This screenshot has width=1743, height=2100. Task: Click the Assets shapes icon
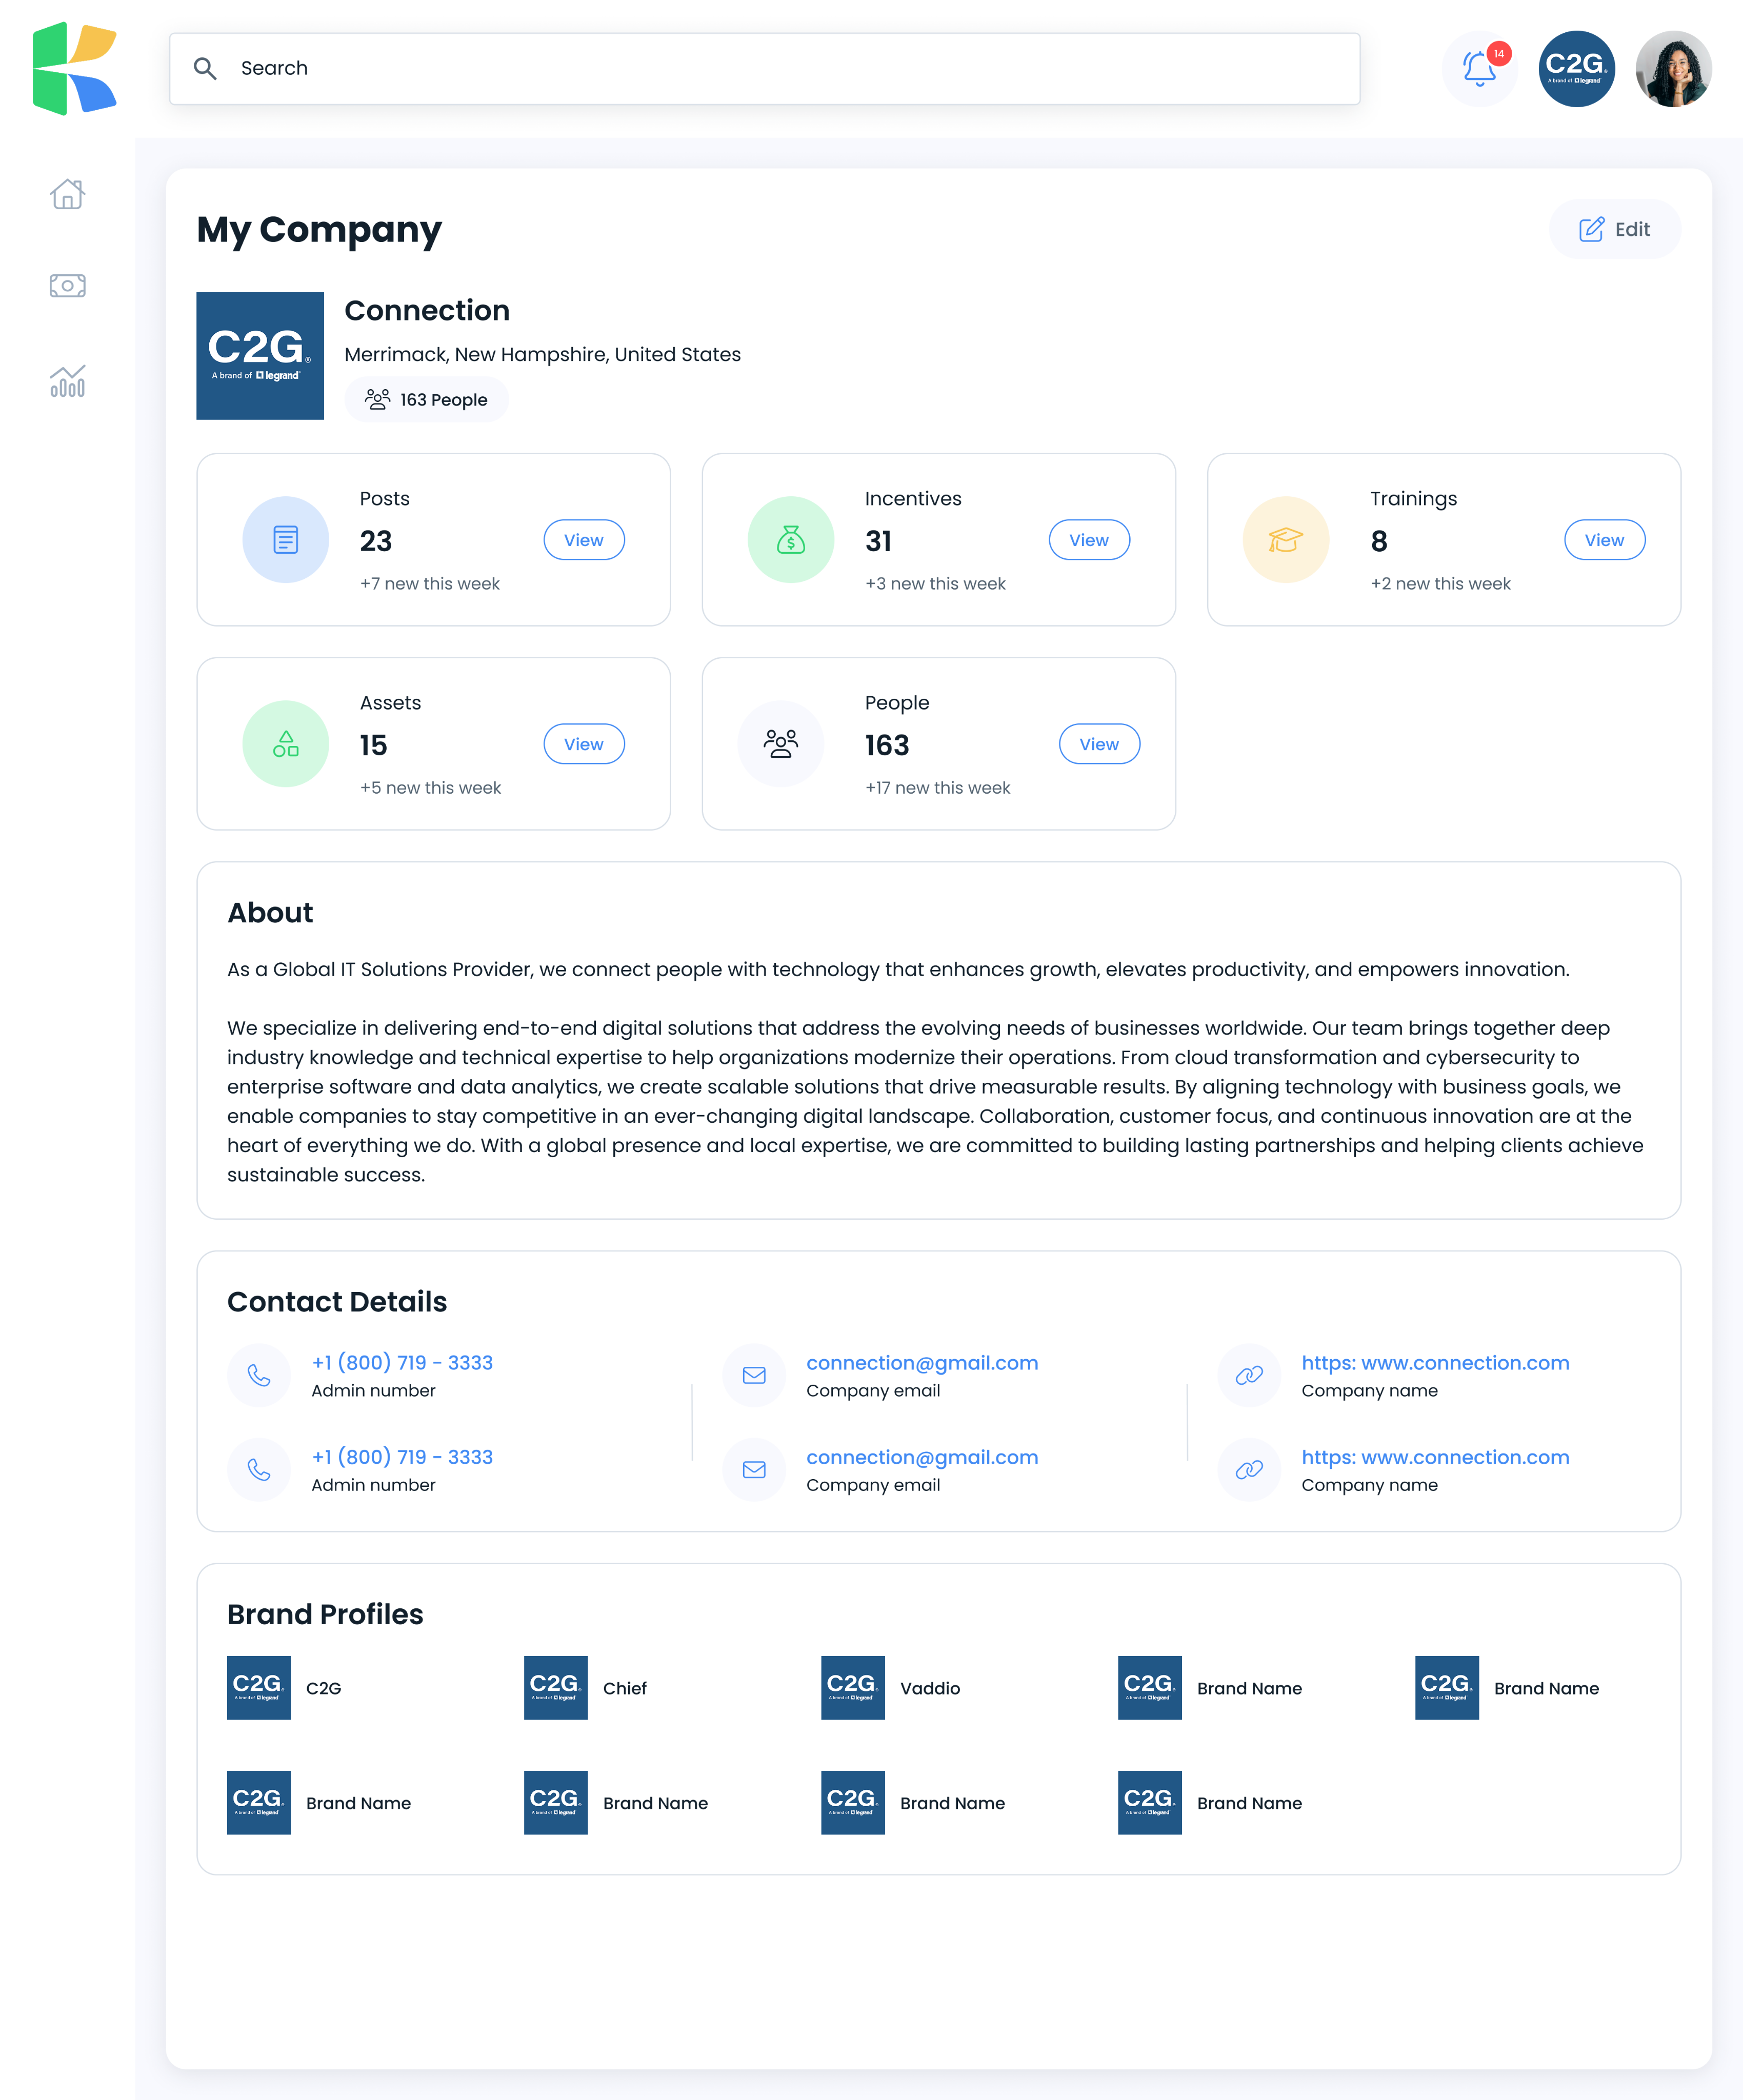[x=286, y=744]
